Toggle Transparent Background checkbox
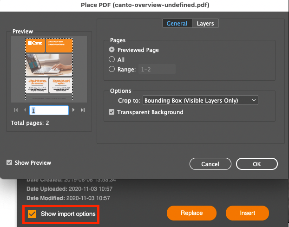 [x=112, y=112]
